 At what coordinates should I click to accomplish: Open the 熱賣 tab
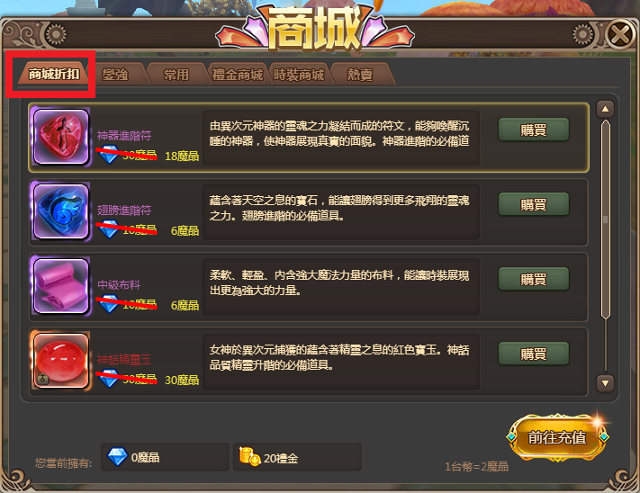pos(359,74)
